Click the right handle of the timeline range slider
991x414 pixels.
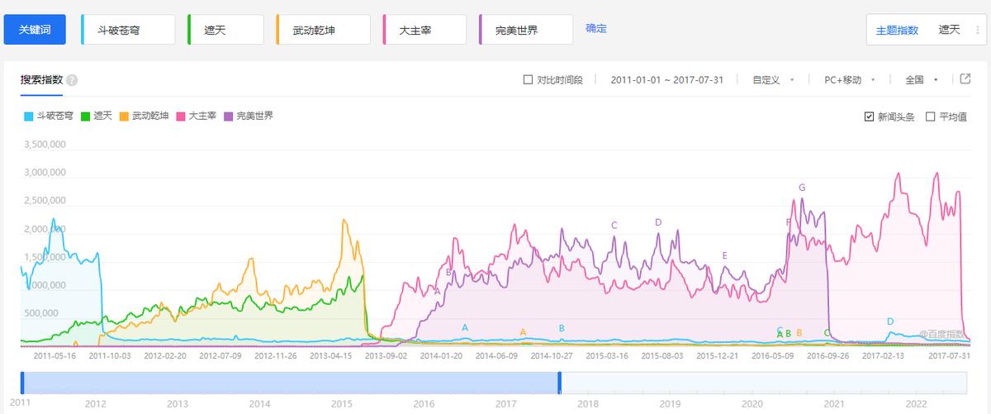[x=559, y=383]
